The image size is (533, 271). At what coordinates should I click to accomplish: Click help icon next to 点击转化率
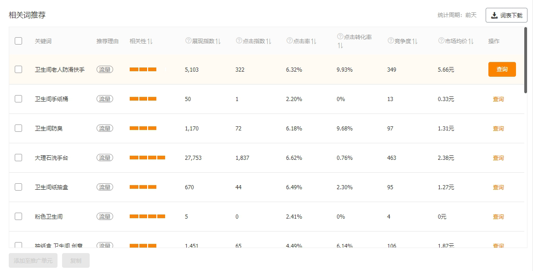point(340,36)
